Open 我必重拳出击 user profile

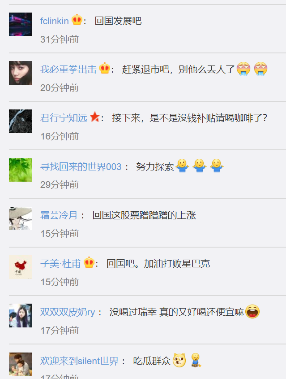pyautogui.click(x=68, y=70)
